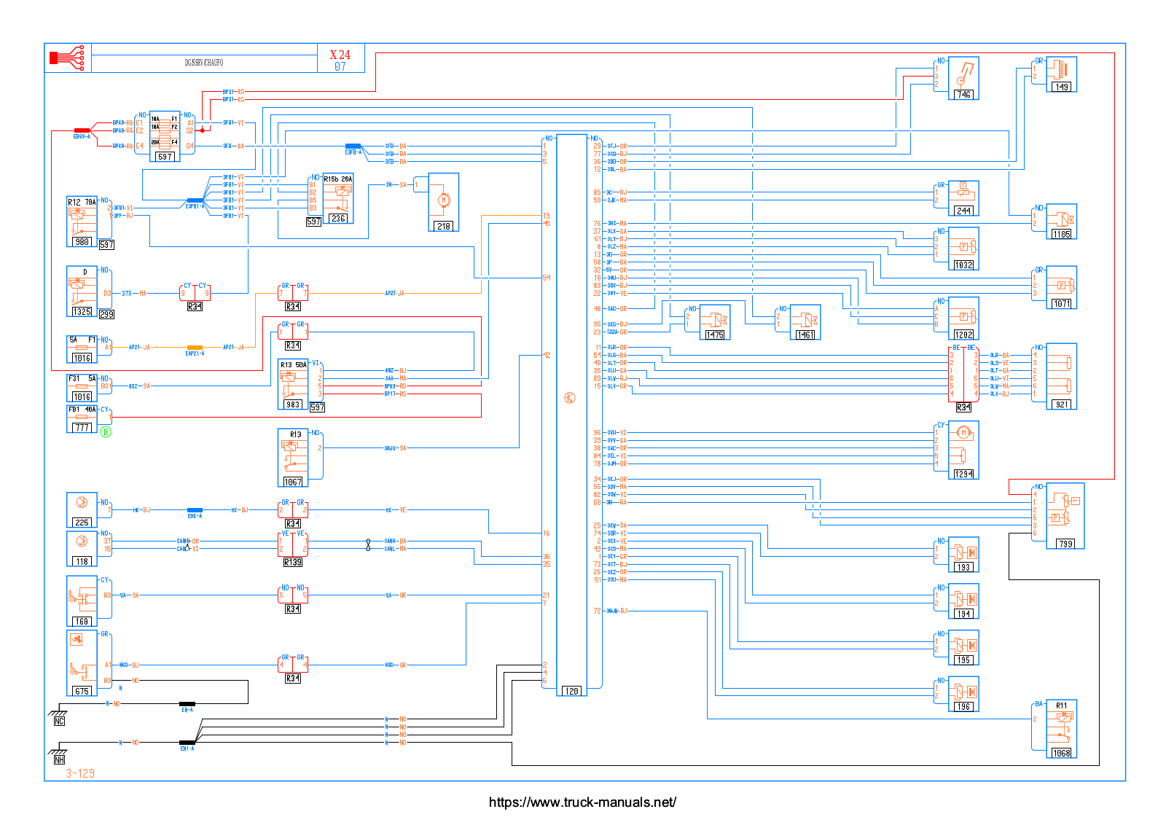Click the green circled B marker

106,432
